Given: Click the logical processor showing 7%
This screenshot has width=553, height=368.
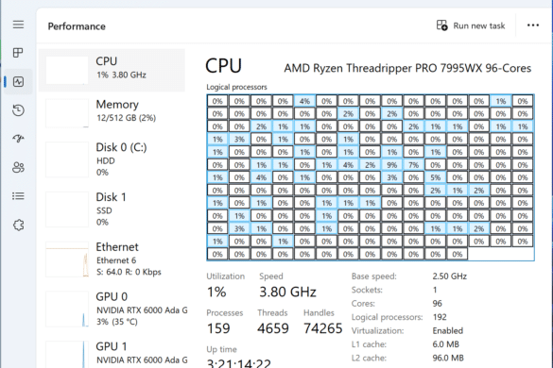Looking at the screenshot, I should tap(413, 165).
